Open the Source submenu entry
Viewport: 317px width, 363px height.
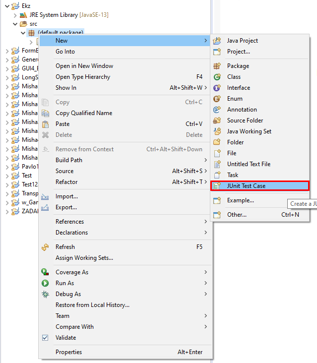click(125, 171)
